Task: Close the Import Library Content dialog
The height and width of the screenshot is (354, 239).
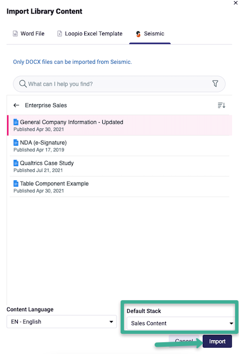Action: coord(236,3)
